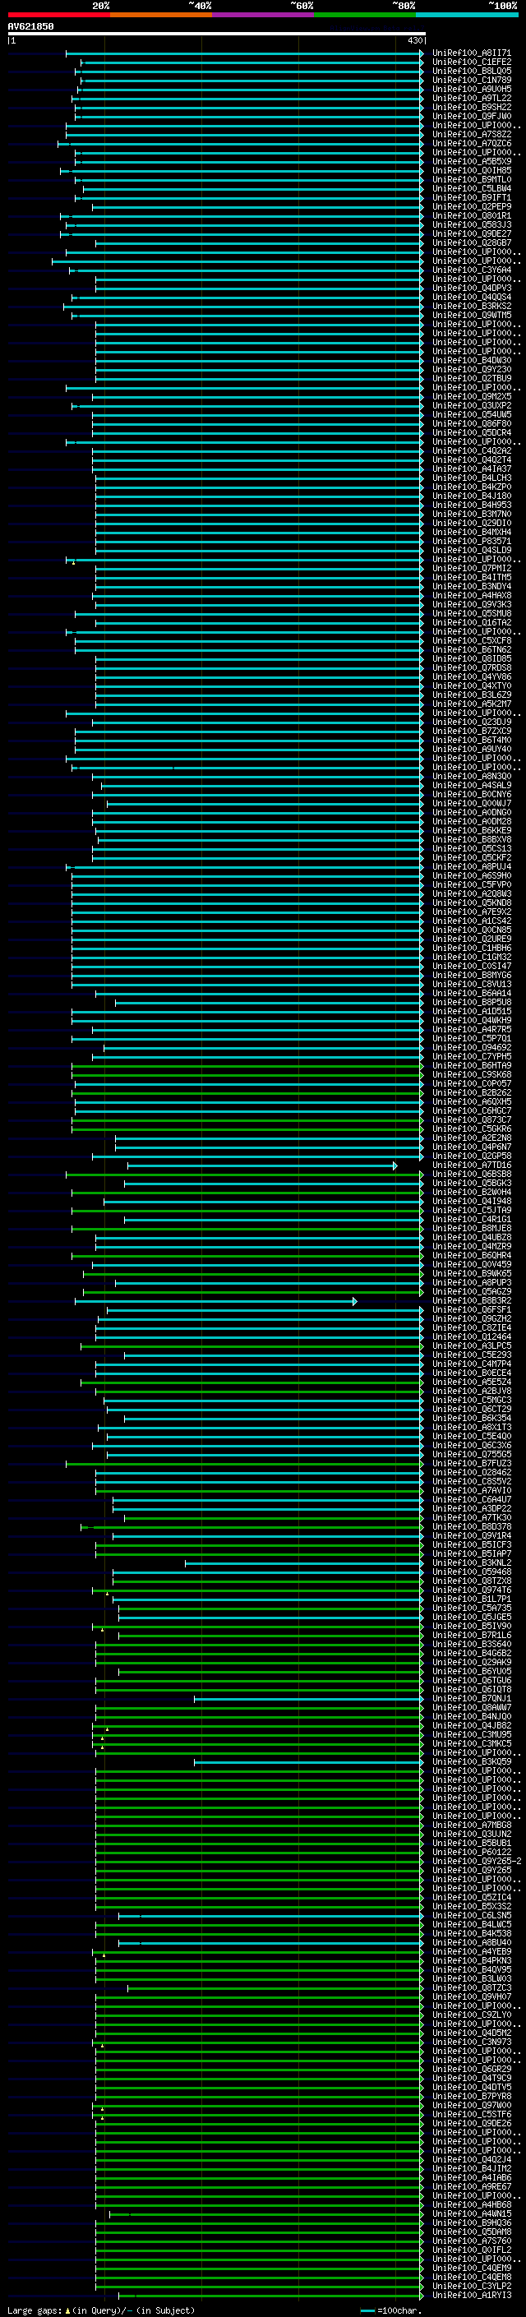Select hit label UniRef100_Q9Y265-2
The width and height of the screenshot is (526, 2317).
477,1862
